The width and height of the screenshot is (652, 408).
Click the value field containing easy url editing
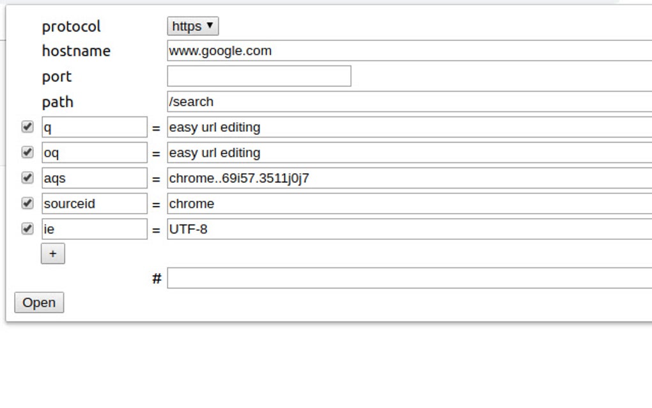(x=320, y=127)
